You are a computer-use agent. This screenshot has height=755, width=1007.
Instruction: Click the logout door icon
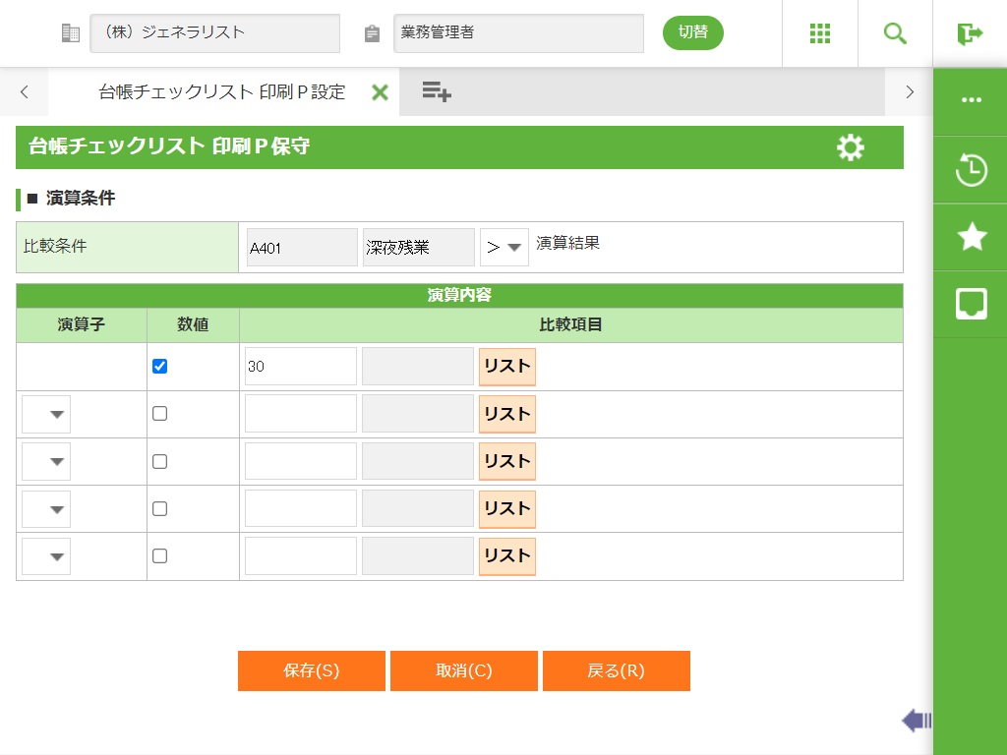click(970, 33)
